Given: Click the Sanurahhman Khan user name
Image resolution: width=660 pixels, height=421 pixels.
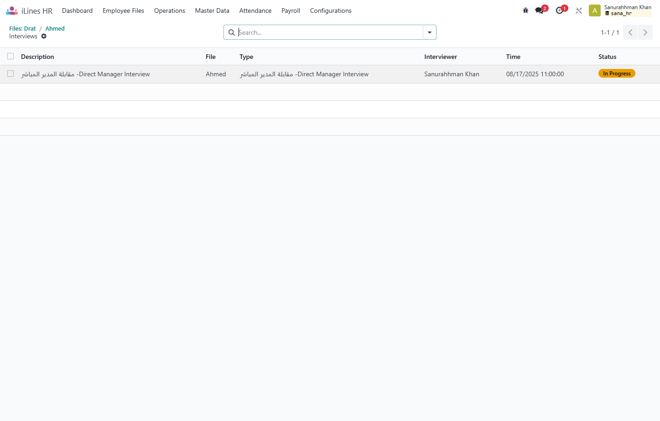Looking at the screenshot, I should pyautogui.click(x=628, y=7).
